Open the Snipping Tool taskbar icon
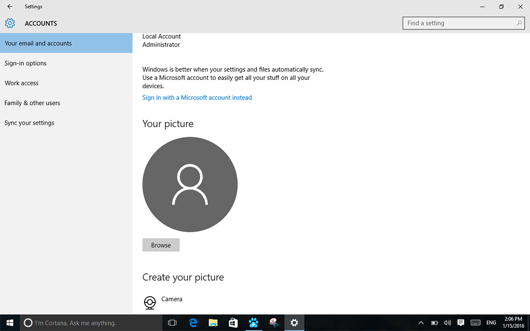 (274, 323)
